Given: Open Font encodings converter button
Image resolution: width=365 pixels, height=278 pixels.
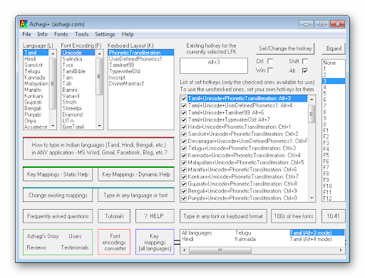Looking at the screenshot, I should coord(114,242).
